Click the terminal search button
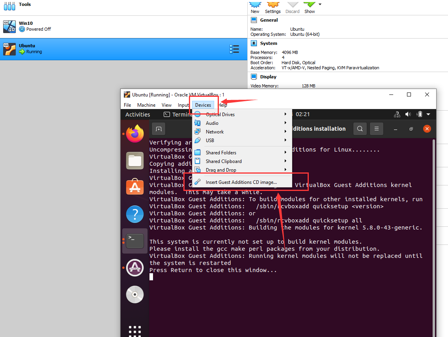 click(360, 129)
